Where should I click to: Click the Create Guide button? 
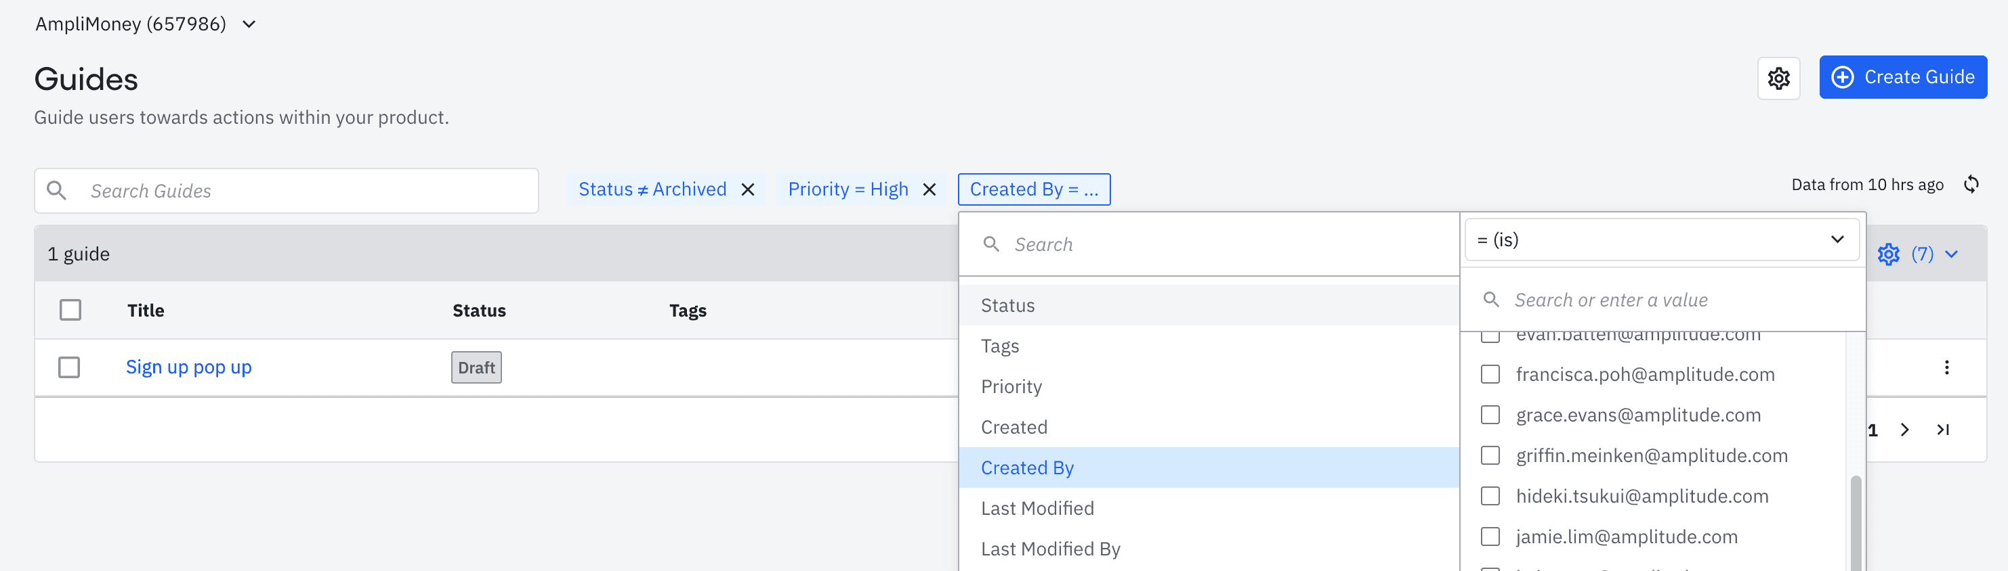click(x=1902, y=77)
